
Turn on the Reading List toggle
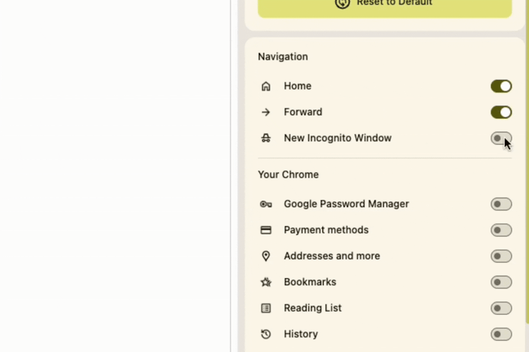(x=501, y=308)
